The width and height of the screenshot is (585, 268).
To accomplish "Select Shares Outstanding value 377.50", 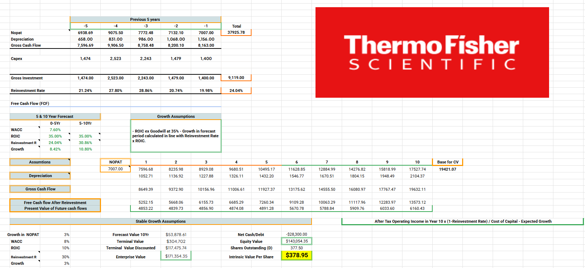I will [x=296, y=248].
